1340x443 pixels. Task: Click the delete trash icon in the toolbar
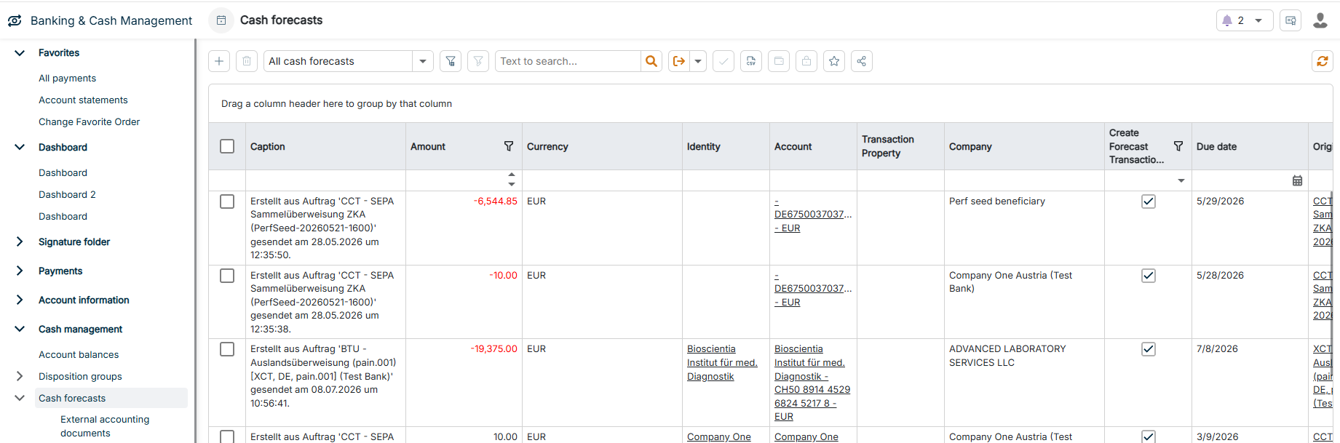247,61
